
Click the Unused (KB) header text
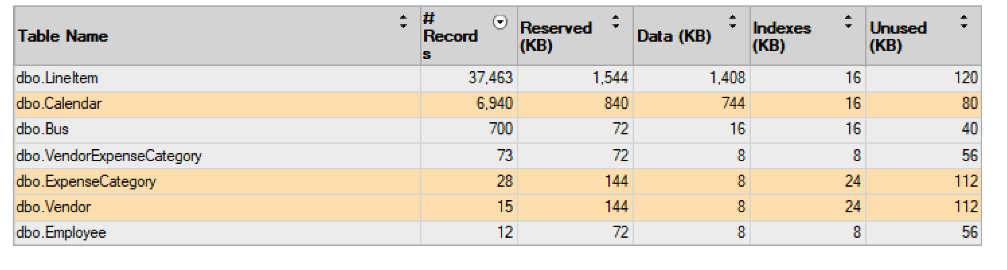(x=898, y=37)
